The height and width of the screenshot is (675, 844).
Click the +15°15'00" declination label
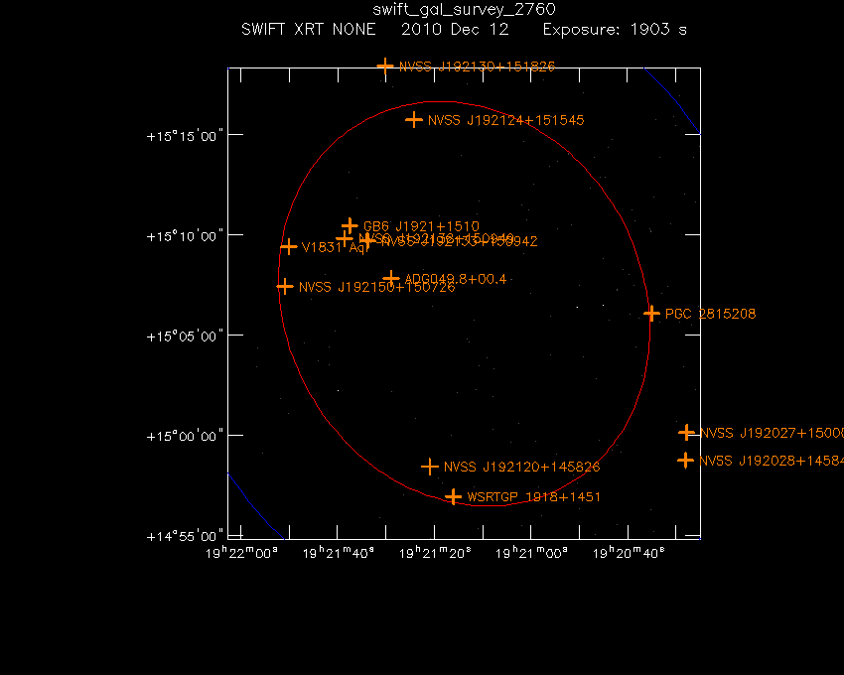(x=185, y=136)
